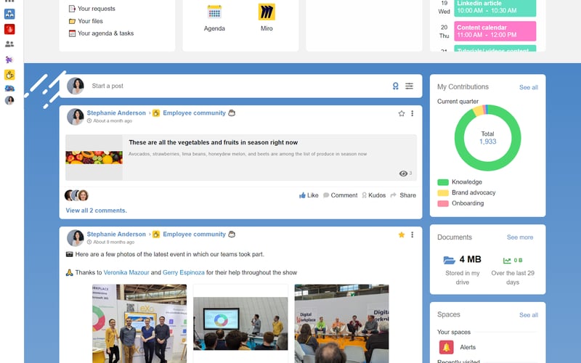Open Stephanie Anderson on the vegetables post
Screen dimensions: 581x363
tap(116, 113)
